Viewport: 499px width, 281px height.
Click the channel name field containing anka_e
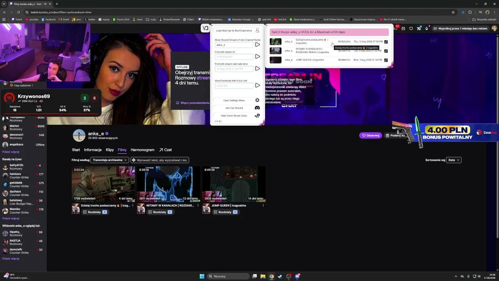click(234, 45)
